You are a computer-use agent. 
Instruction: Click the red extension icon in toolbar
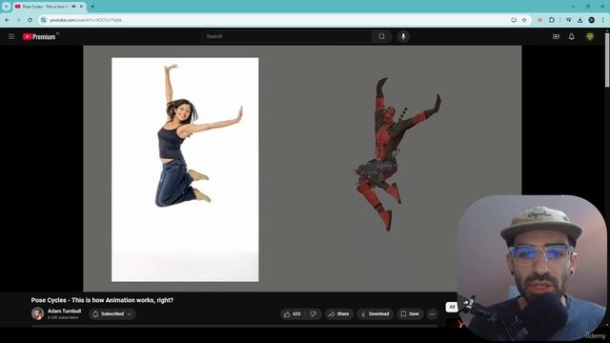pyautogui.click(x=540, y=20)
